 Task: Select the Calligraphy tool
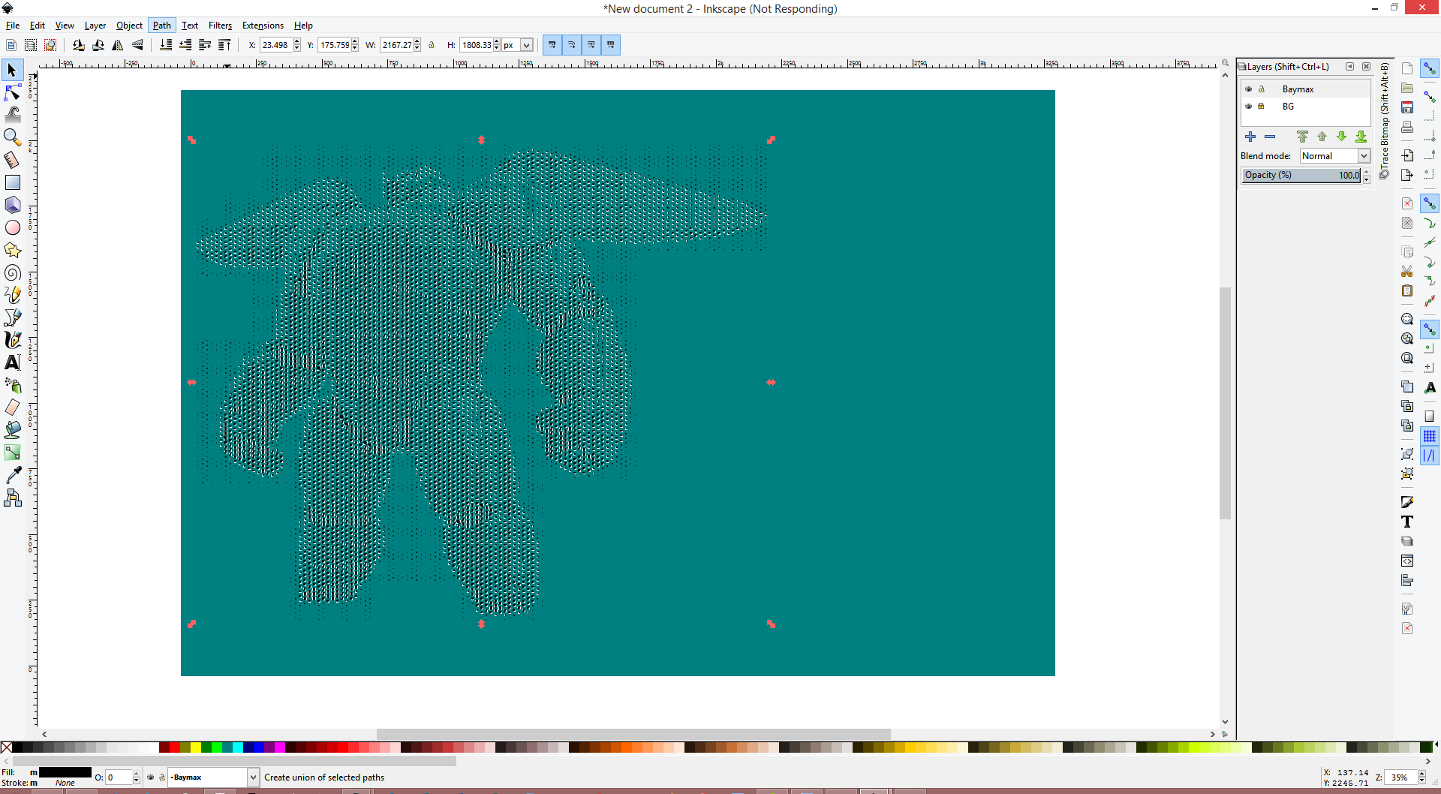13,340
